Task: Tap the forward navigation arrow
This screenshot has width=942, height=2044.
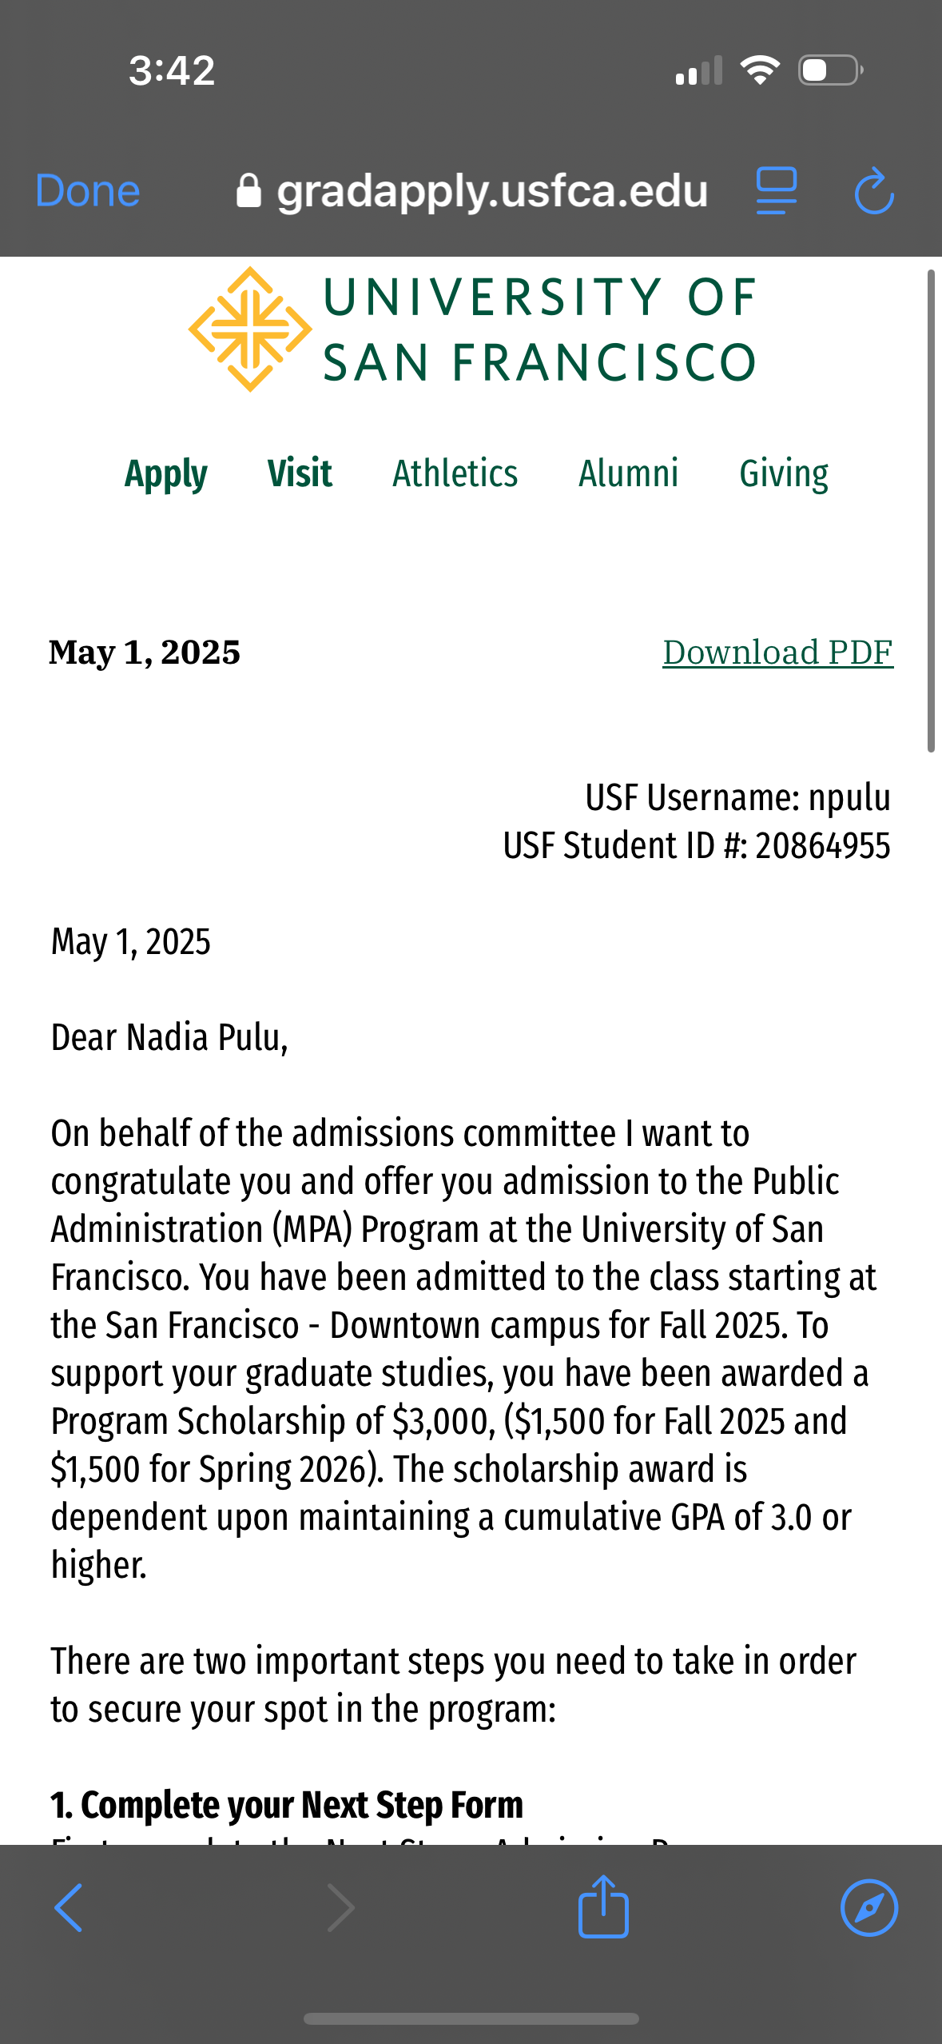Action: [341, 1907]
